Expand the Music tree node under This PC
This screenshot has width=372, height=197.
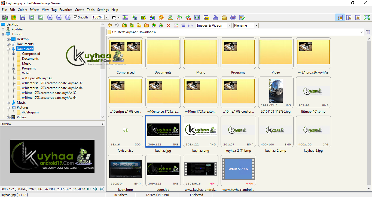[x=8, y=103]
